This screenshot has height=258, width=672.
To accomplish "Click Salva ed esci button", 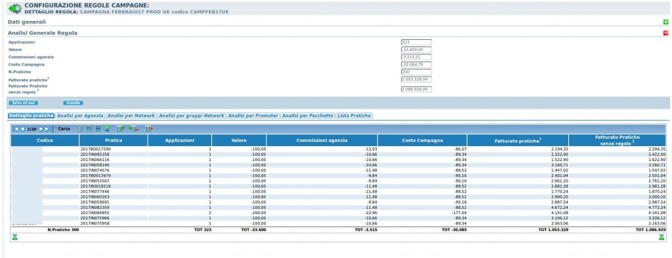I will pos(23,103).
